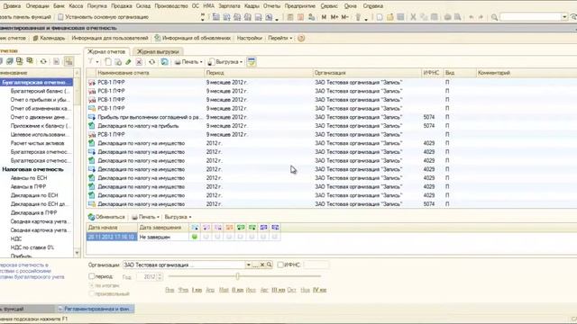
Task: Click the green pencil edit report icon
Action: click(128, 62)
